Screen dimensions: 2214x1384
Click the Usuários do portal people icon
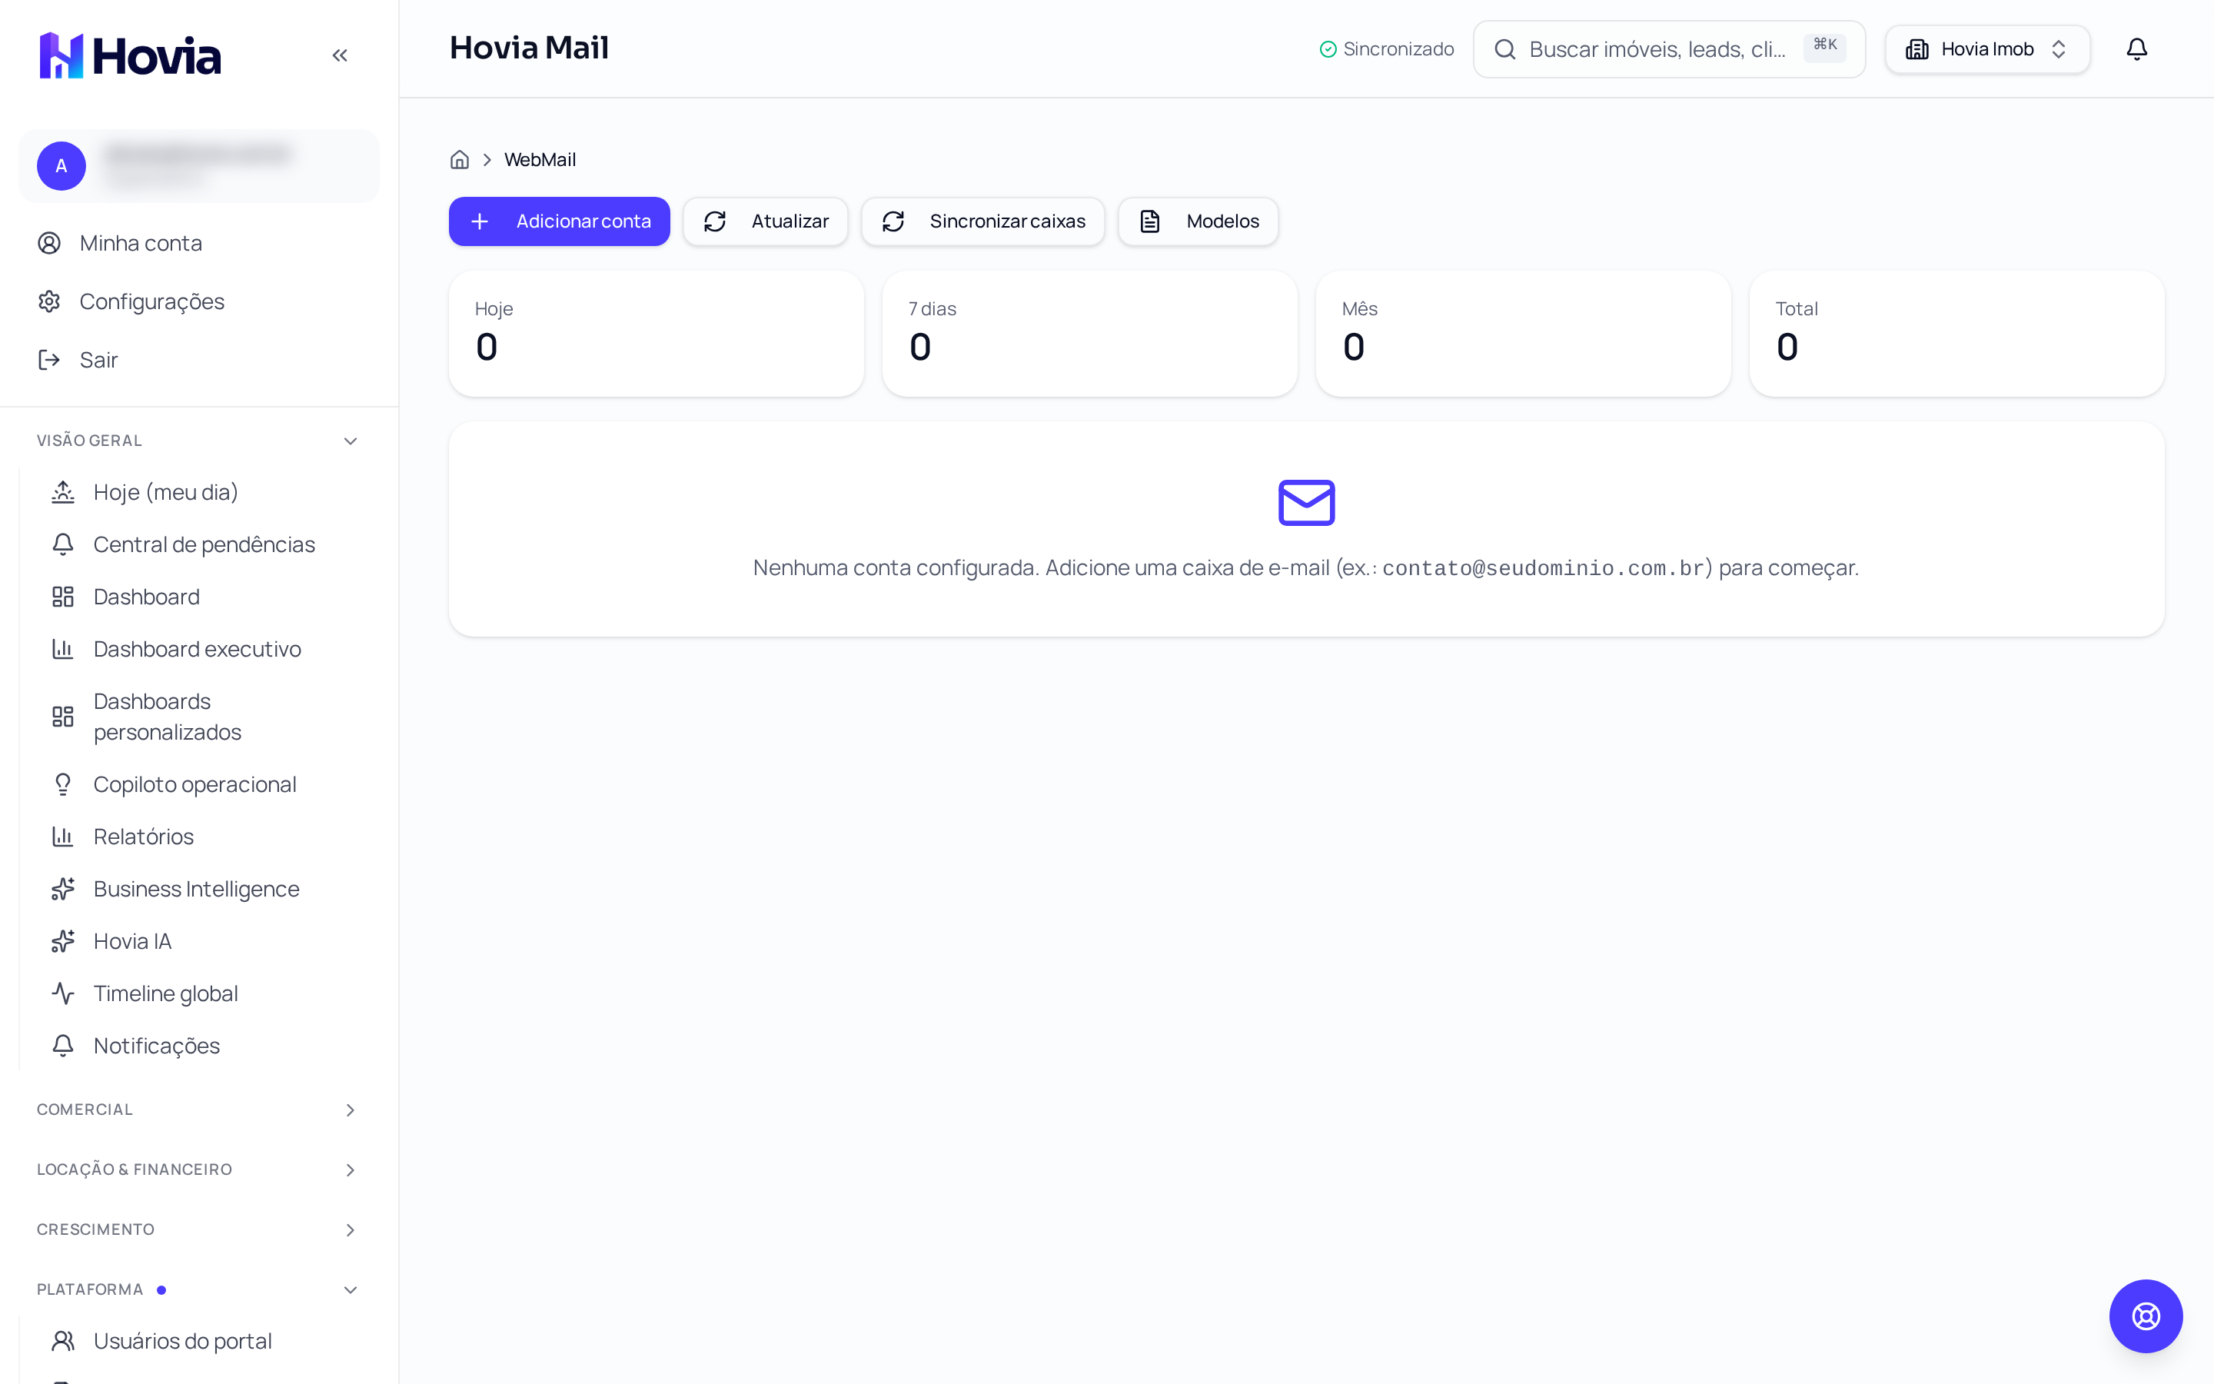[x=62, y=1341]
